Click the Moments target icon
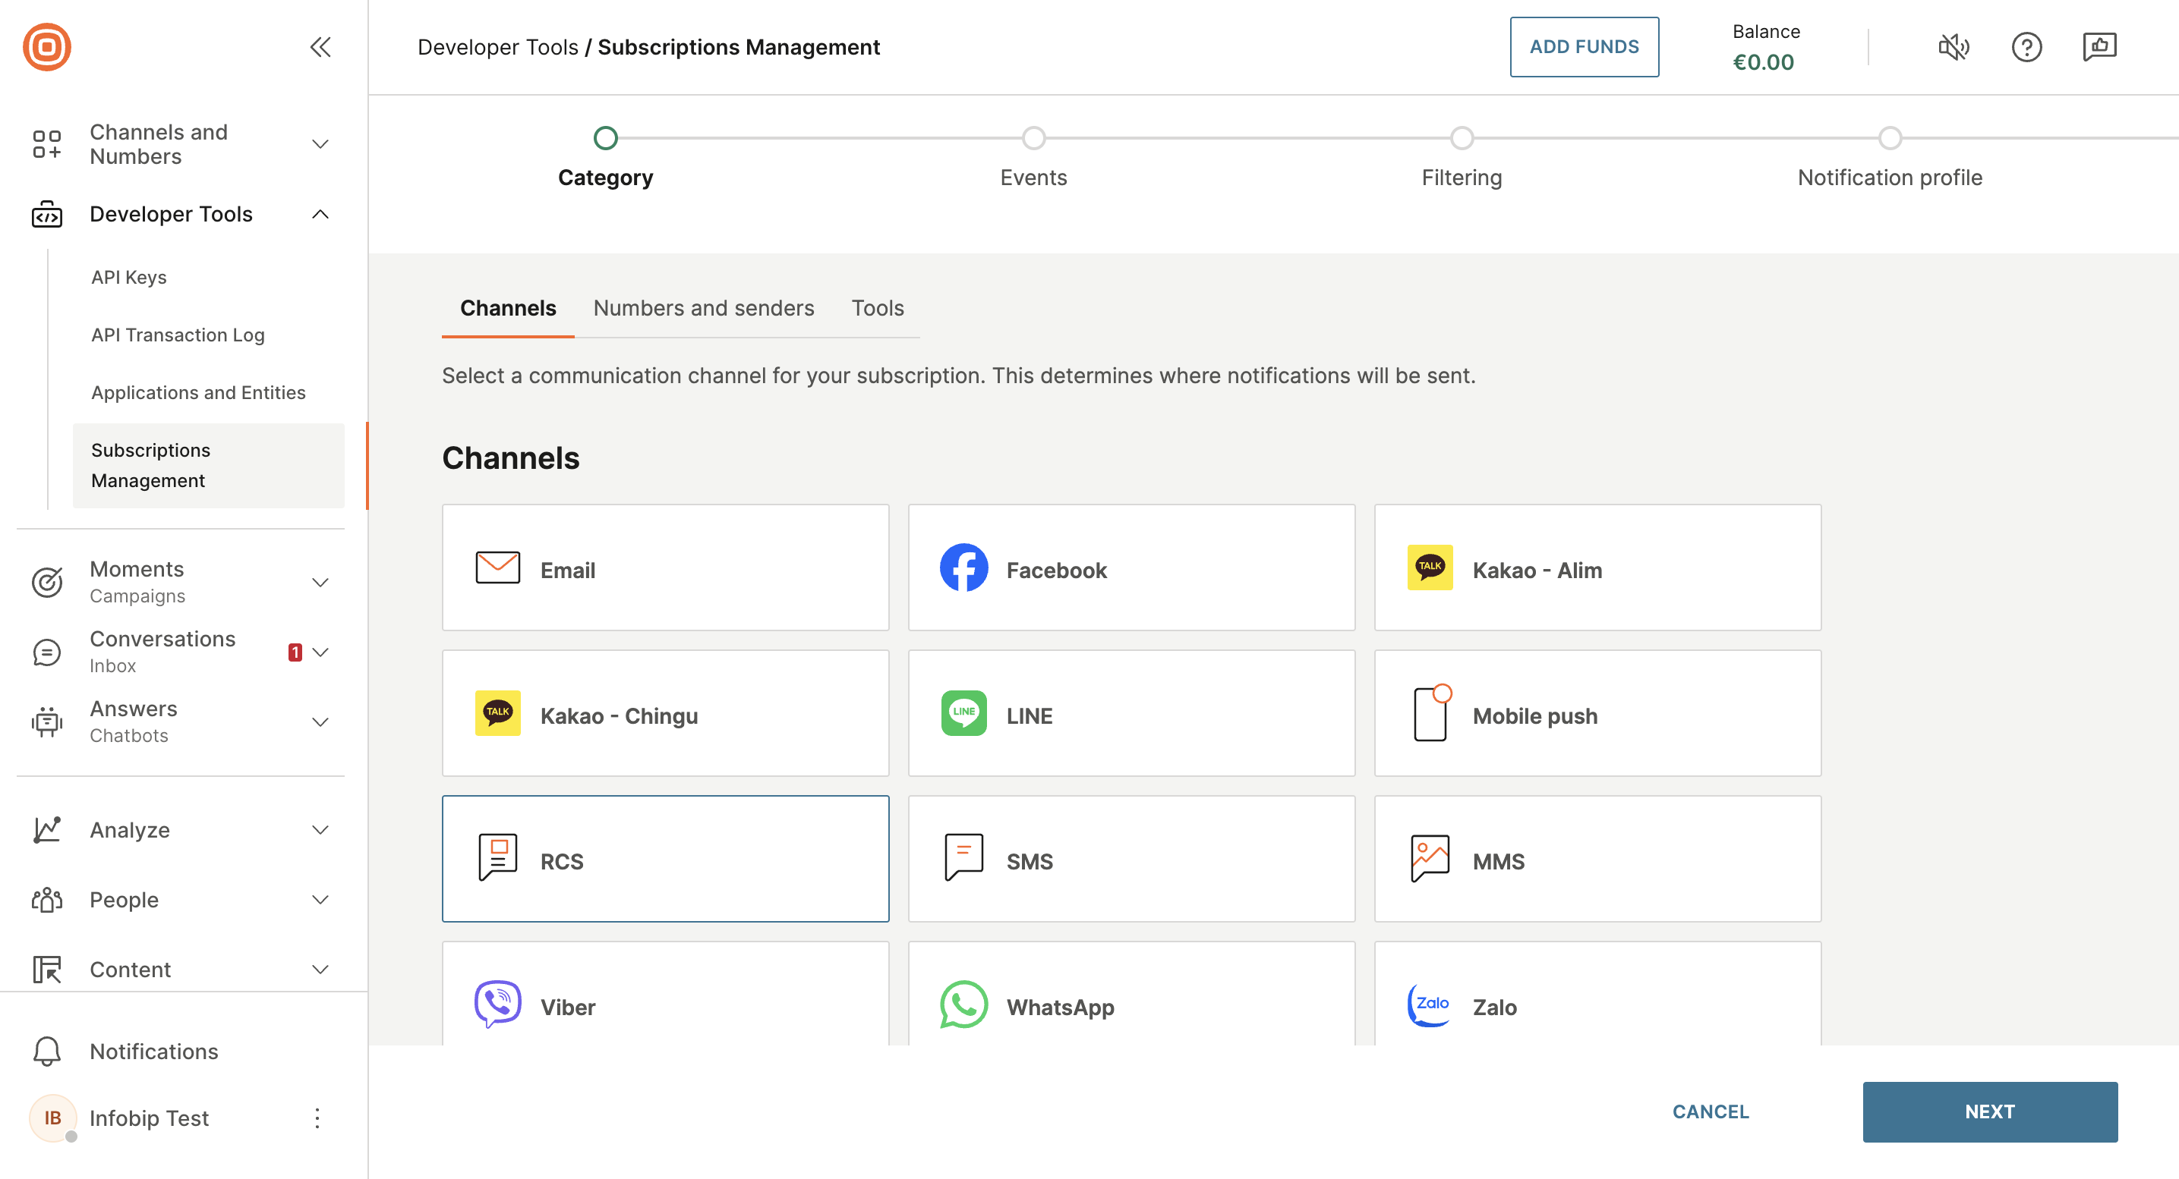Viewport: 2179px width, 1179px height. [46, 581]
